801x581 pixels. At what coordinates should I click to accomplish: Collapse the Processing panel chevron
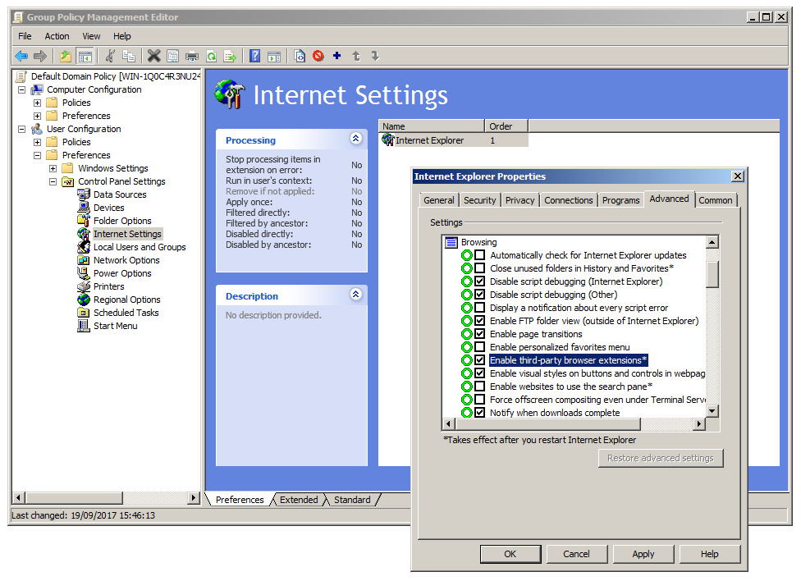(355, 140)
